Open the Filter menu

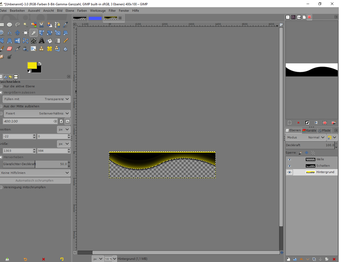[x=112, y=11]
